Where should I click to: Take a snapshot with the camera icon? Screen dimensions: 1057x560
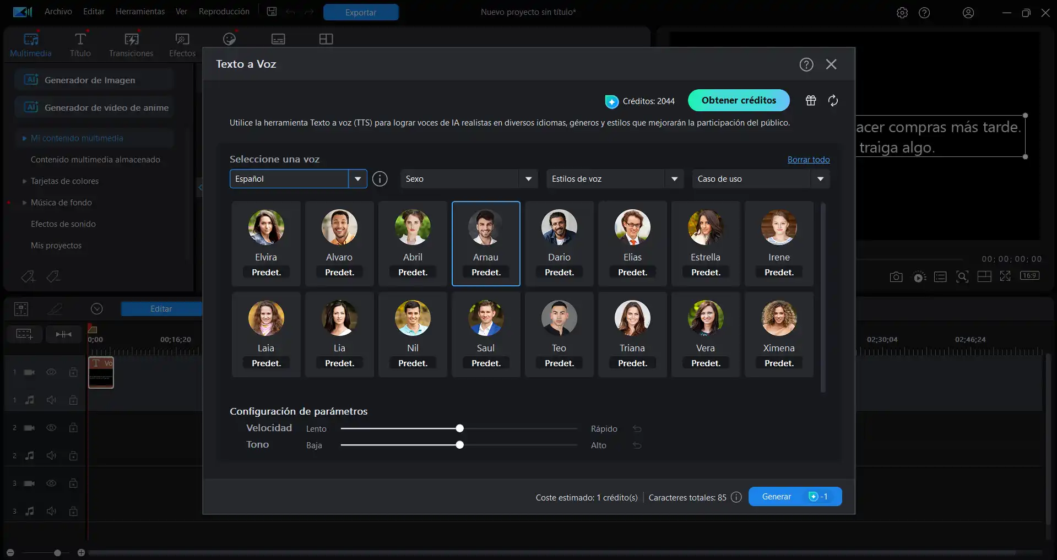coord(896,276)
